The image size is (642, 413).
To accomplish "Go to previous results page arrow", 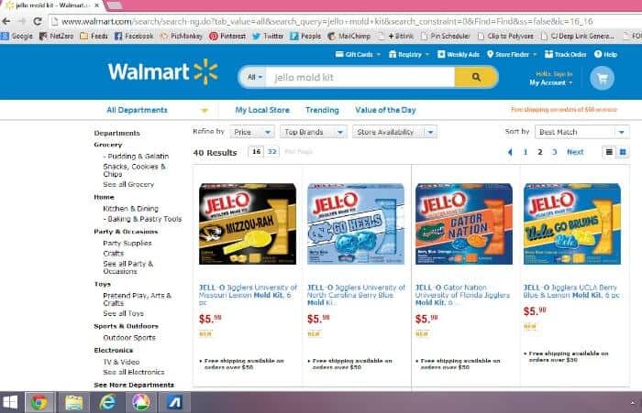I will (510, 152).
